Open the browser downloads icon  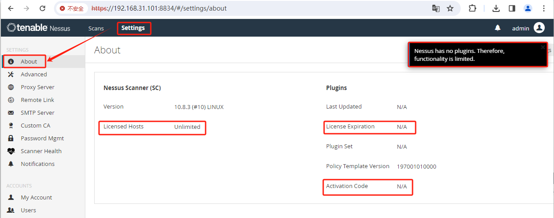tap(496, 8)
